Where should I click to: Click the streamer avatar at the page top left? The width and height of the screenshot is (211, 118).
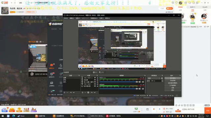[x=5, y=10]
